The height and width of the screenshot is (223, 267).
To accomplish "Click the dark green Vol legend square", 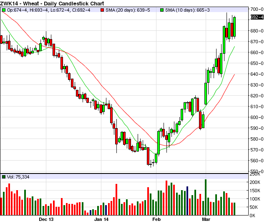I will pos(4,177).
